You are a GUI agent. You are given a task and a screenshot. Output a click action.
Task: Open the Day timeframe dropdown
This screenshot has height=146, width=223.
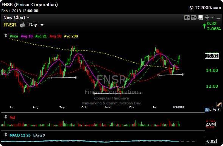point(36,25)
